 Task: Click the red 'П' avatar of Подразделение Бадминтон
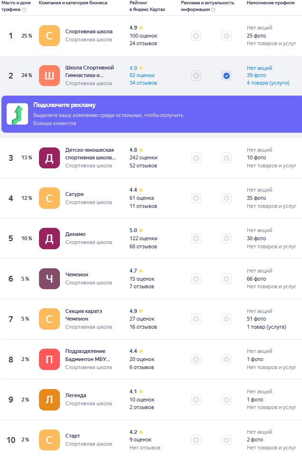click(x=49, y=359)
